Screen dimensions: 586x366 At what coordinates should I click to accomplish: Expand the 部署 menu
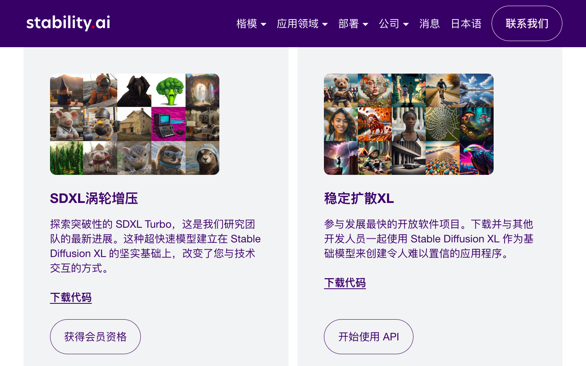click(x=353, y=24)
